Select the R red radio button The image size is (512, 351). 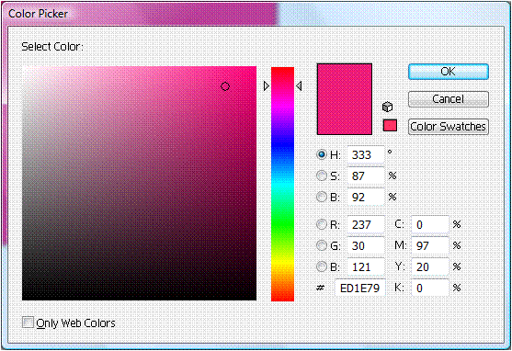(x=322, y=224)
